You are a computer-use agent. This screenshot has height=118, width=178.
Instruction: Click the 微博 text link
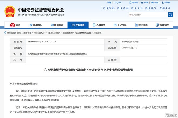146,3
